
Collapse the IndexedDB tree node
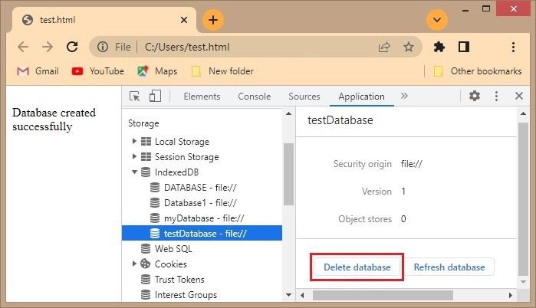click(x=135, y=172)
